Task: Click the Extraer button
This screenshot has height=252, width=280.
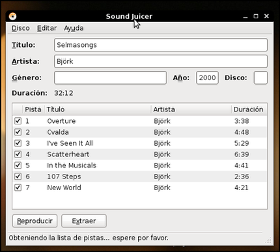Action: tap(84, 221)
